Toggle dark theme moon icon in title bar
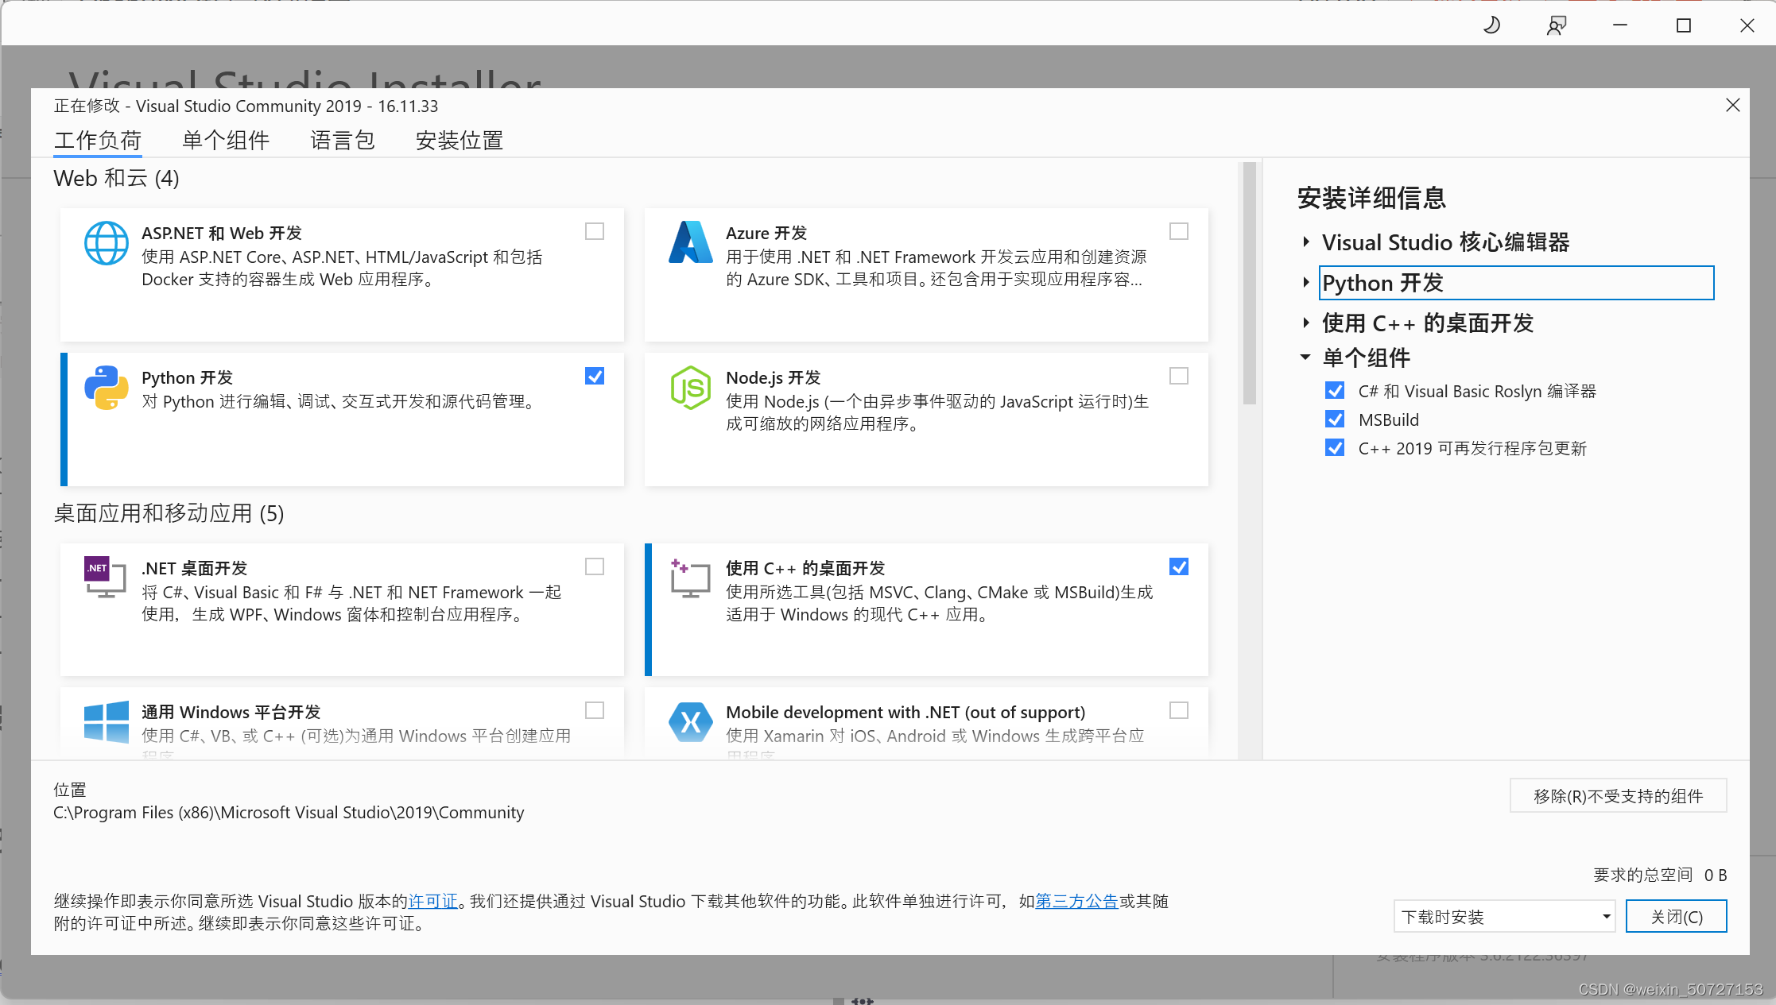The width and height of the screenshot is (1776, 1005). [1492, 25]
